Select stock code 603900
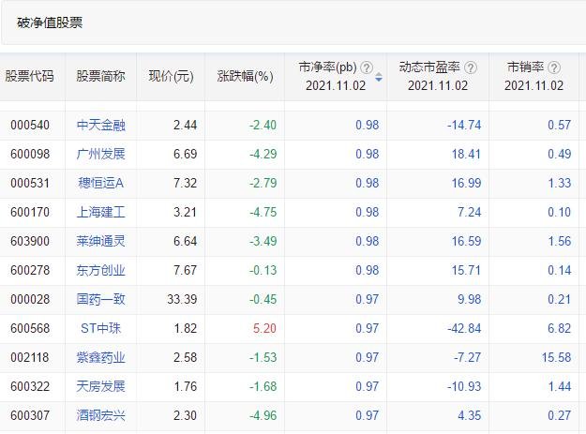Image resolution: width=586 pixels, height=434 pixels. [30, 241]
